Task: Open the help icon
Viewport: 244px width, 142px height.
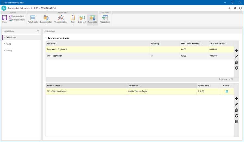Action: tap(235, 8)
